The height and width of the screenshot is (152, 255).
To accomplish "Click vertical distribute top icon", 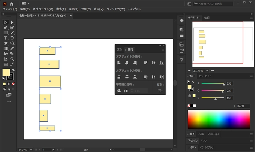I will (x=119, y=77).
